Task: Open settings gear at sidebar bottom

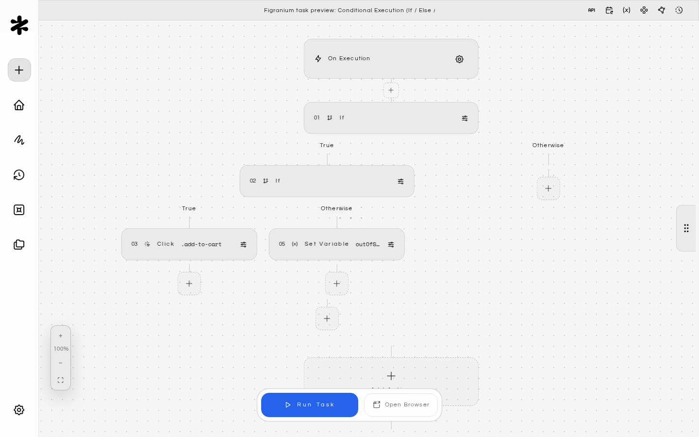Action: (19, 410)
